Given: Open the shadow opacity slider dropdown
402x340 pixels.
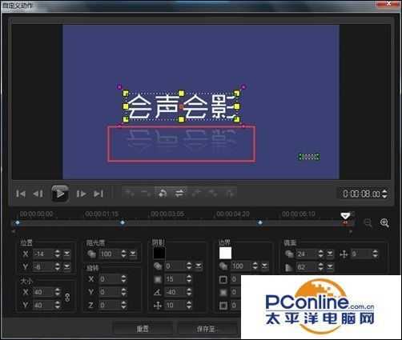Looking at the screenshot, I should pyautogui.click(x=199, y=266).
